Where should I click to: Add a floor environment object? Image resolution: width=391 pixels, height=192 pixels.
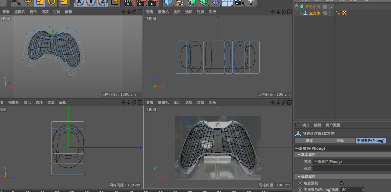227,2
